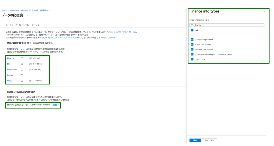
Task: Click the (44/45 selected) text
Action: coord(36,64)
